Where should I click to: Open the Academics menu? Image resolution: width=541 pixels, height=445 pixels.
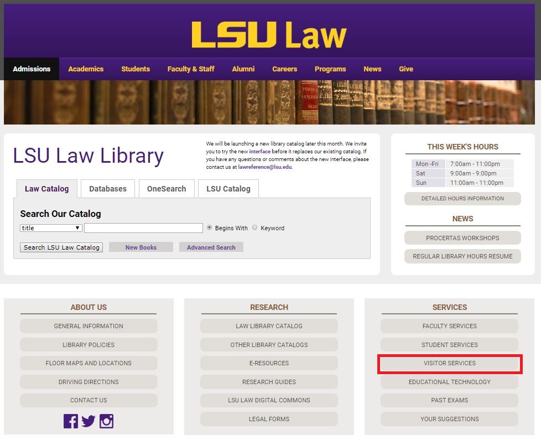pos(86,69)
